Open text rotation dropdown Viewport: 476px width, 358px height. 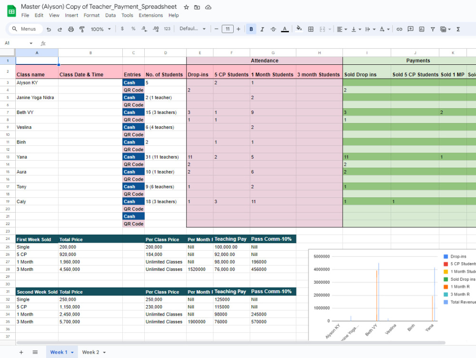(x=385, y=29)
